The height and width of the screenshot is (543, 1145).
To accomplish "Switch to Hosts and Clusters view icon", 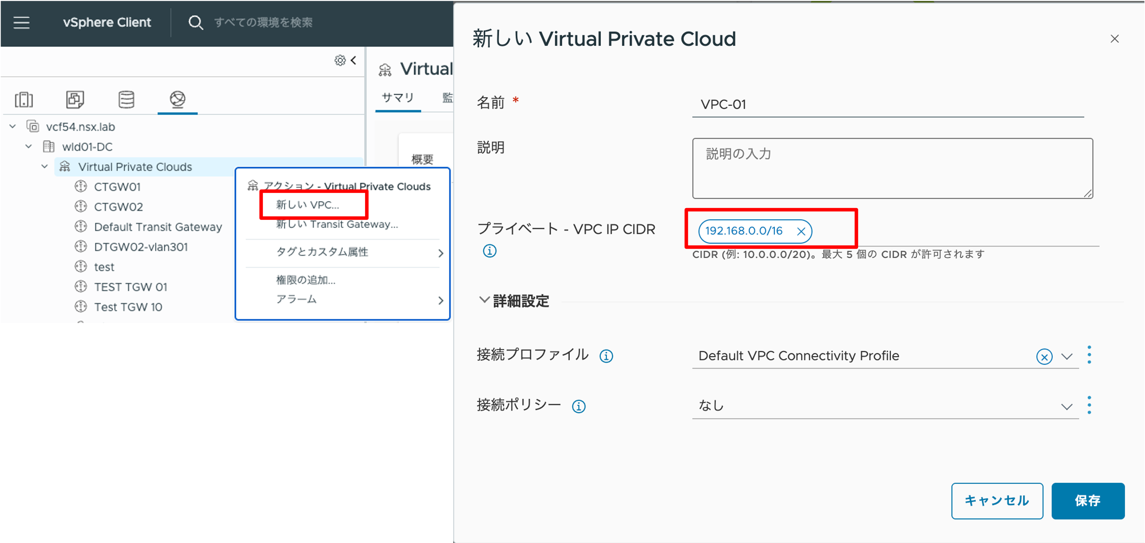I will pos(24,99).
